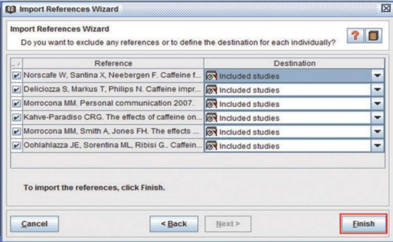Click the Included studies icon in Deliciozza row
Viewport: 393px width, 242px height.
click(212, 90)
